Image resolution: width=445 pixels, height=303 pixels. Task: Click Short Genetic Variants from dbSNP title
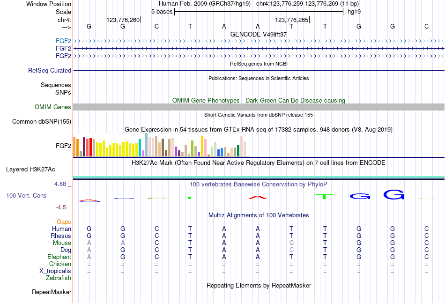click(259, 115)
